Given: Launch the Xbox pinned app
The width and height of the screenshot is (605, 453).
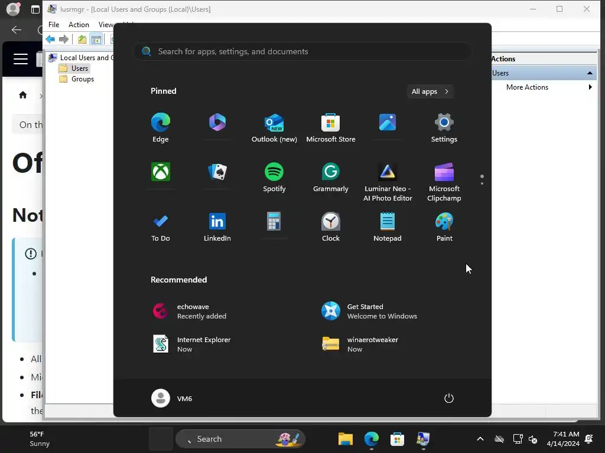Looking at the screenshot, I should pos(161,172).
